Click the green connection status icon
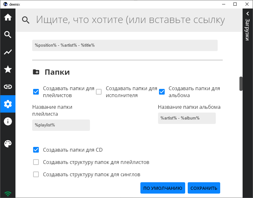 pos(8,193)
